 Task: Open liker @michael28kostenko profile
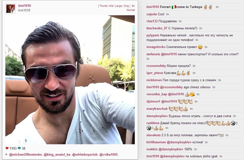point(26,155)
